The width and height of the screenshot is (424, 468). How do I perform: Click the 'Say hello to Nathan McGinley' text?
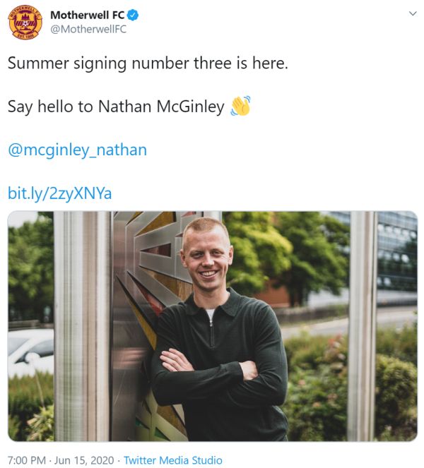pos(116,107)
